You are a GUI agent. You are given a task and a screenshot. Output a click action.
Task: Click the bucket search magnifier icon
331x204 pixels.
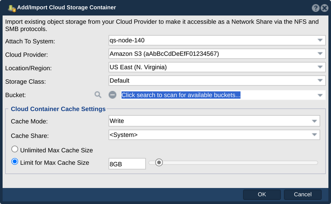(x=98, y=95)
